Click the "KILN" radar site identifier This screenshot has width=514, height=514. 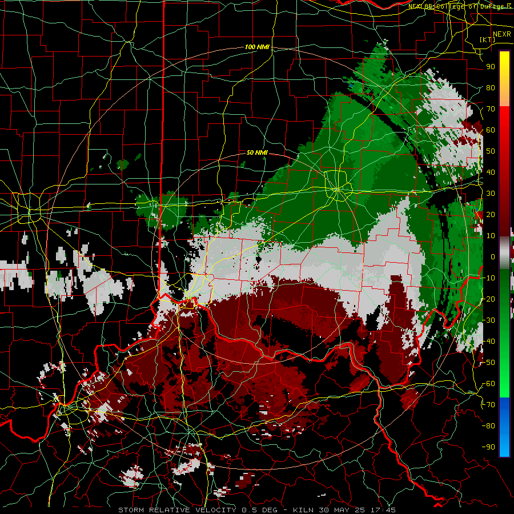pos(303,510)
